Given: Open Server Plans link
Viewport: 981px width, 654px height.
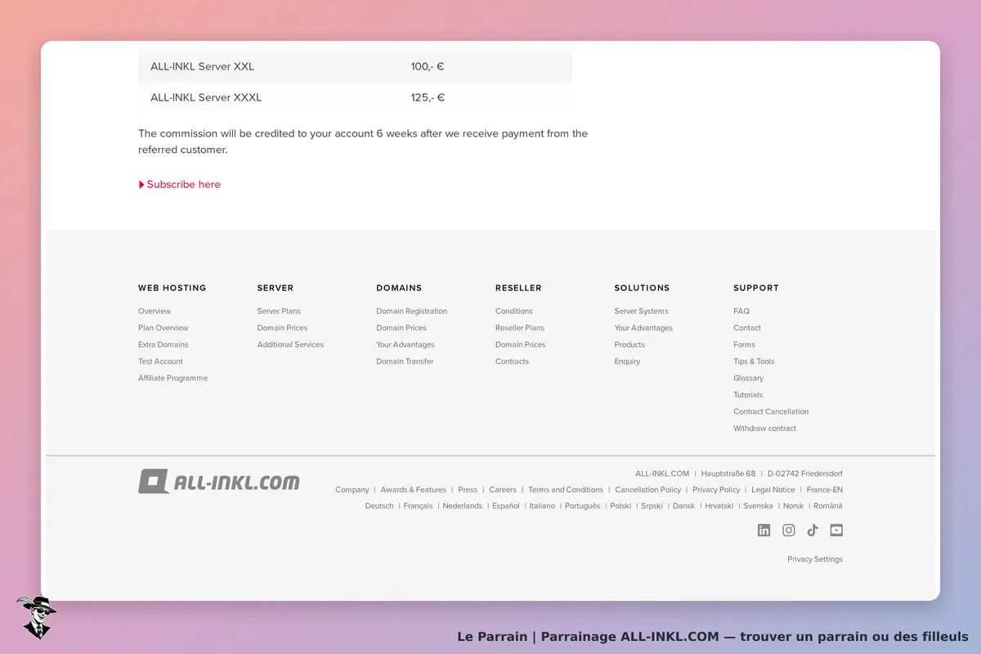Looking at the screenshot, I should coord(279,311).
